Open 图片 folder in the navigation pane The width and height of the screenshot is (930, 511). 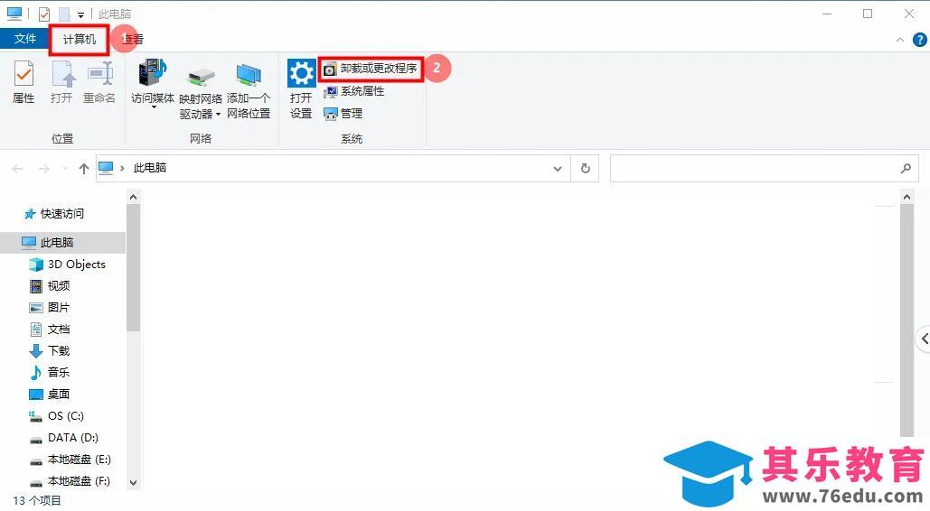click(x=59, y=307)
